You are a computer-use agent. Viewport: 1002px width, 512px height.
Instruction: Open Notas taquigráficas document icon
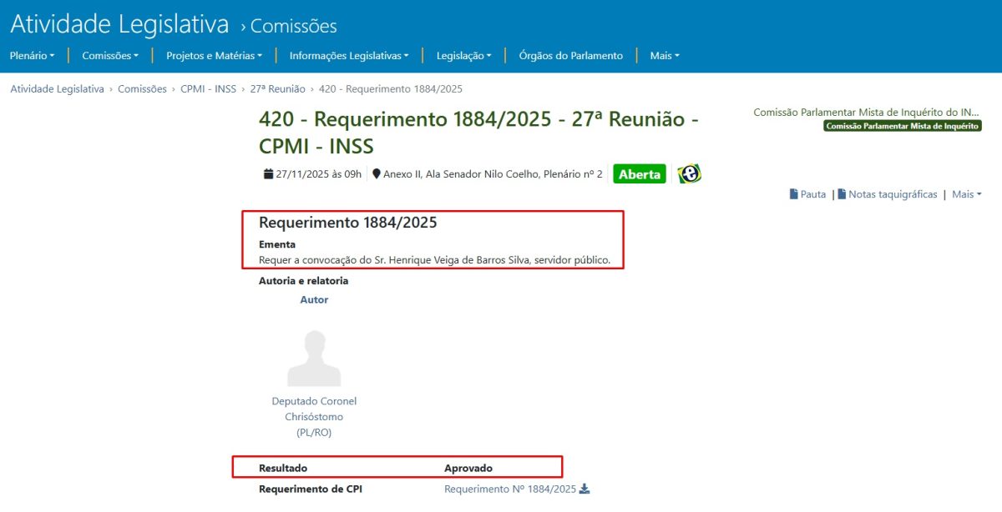[x=842, y=194]
